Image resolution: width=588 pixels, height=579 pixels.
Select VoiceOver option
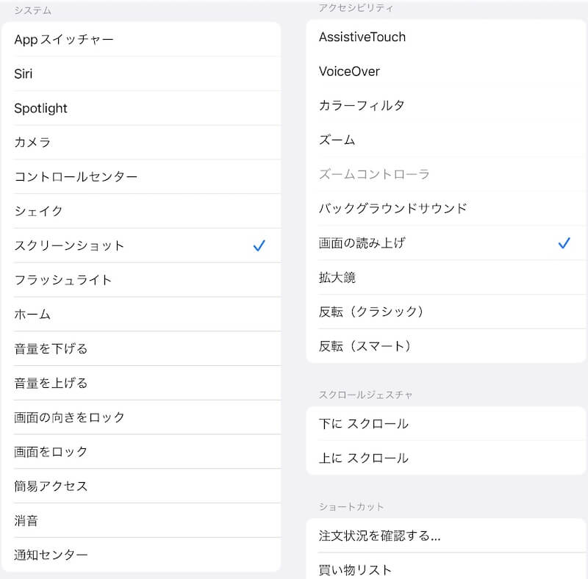[x=446, y=71]
